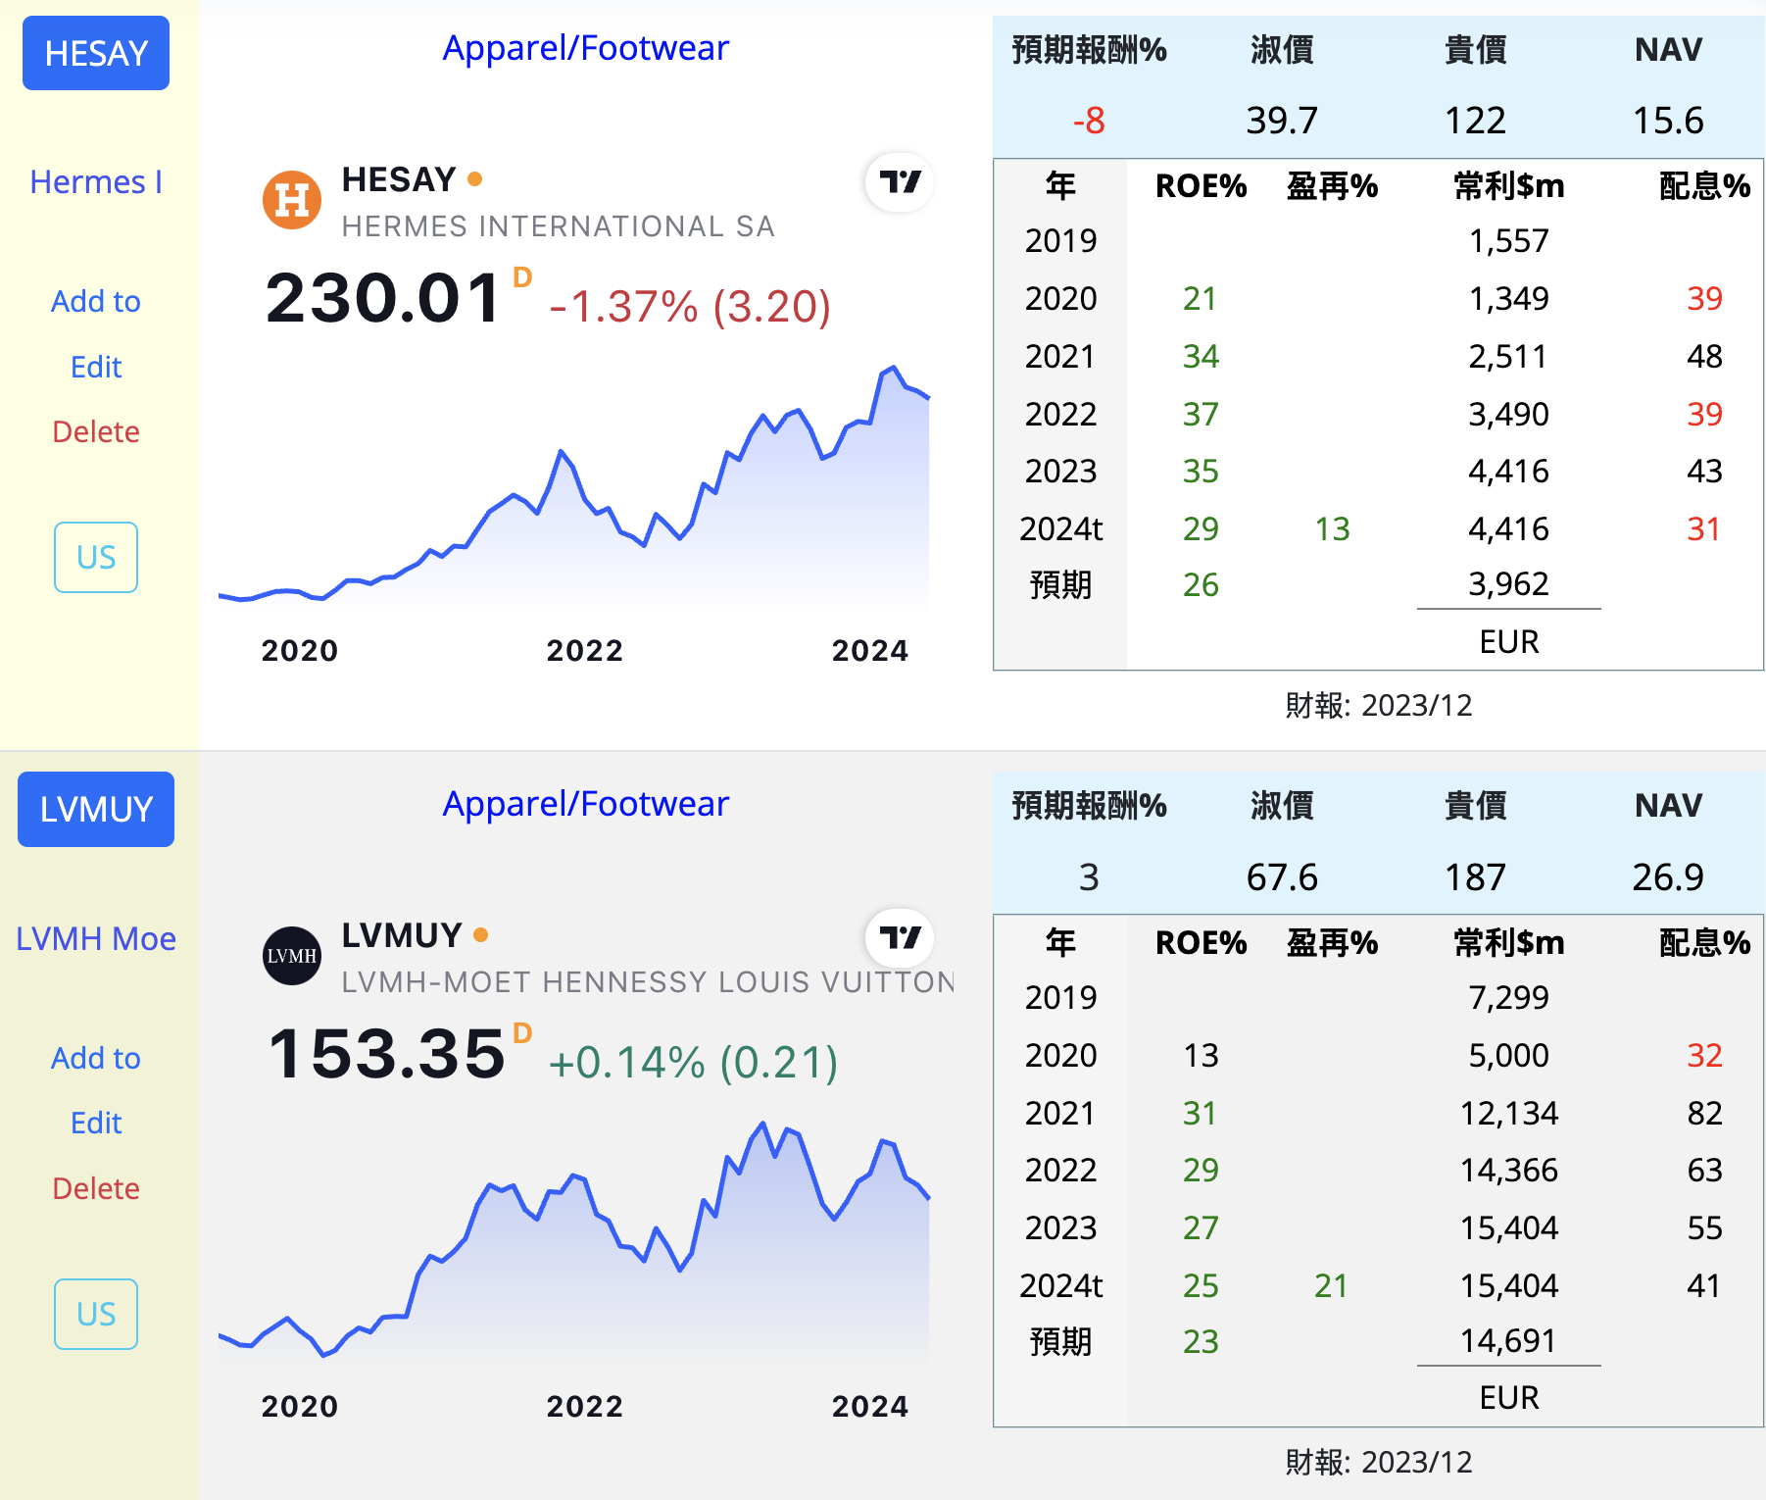The width and height of the screenshot is (1766, 1500).
Task: Click the orange D marker beside 230.01
Action: coord(522,277)
